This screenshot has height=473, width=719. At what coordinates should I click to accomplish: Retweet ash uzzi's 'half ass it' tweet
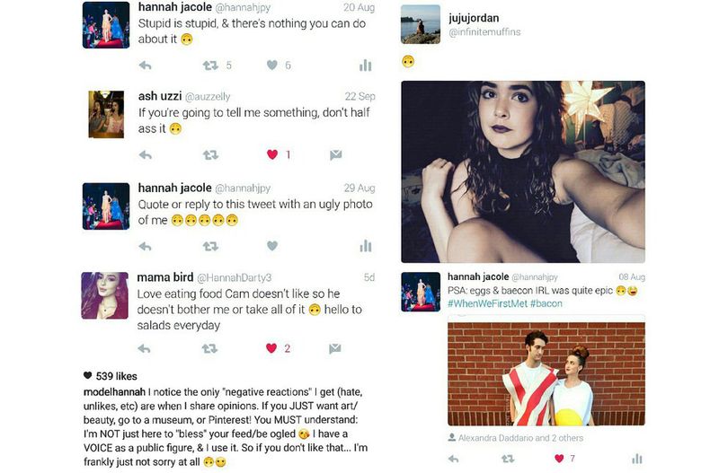tap(210, 155)
